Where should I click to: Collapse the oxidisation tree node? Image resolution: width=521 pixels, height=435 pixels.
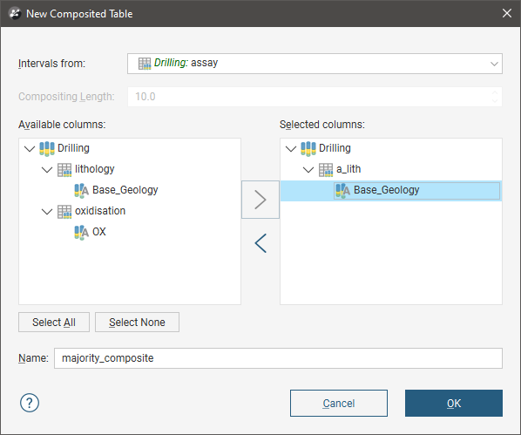pos(47,212)
